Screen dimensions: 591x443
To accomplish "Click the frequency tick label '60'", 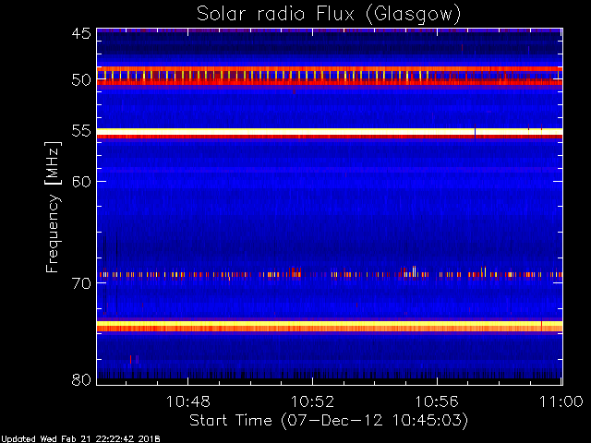I will click(x=81, y=182).
